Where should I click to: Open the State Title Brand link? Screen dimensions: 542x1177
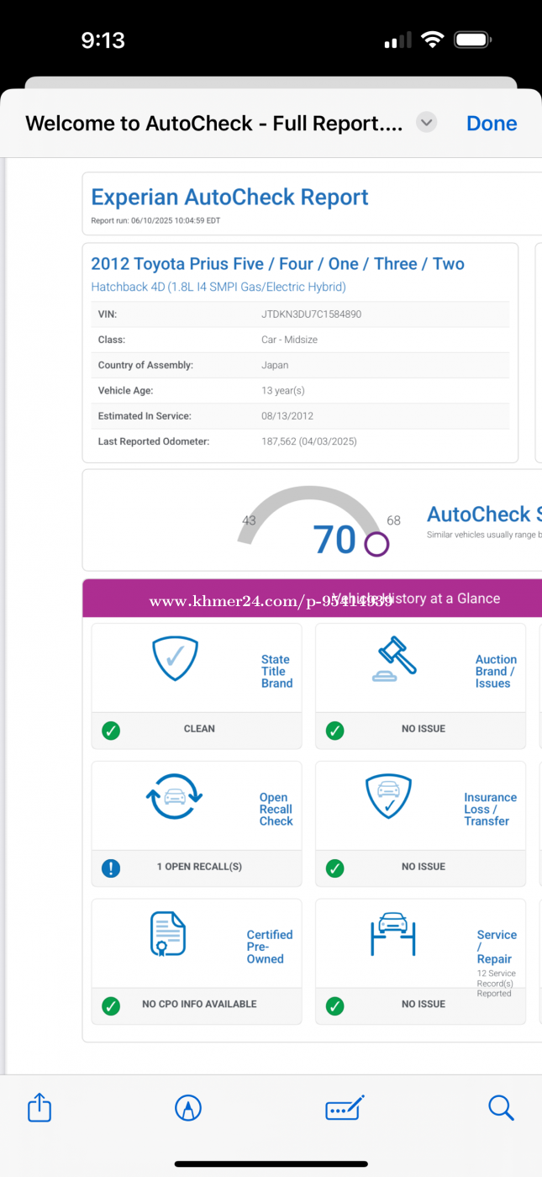coord(276,672)
